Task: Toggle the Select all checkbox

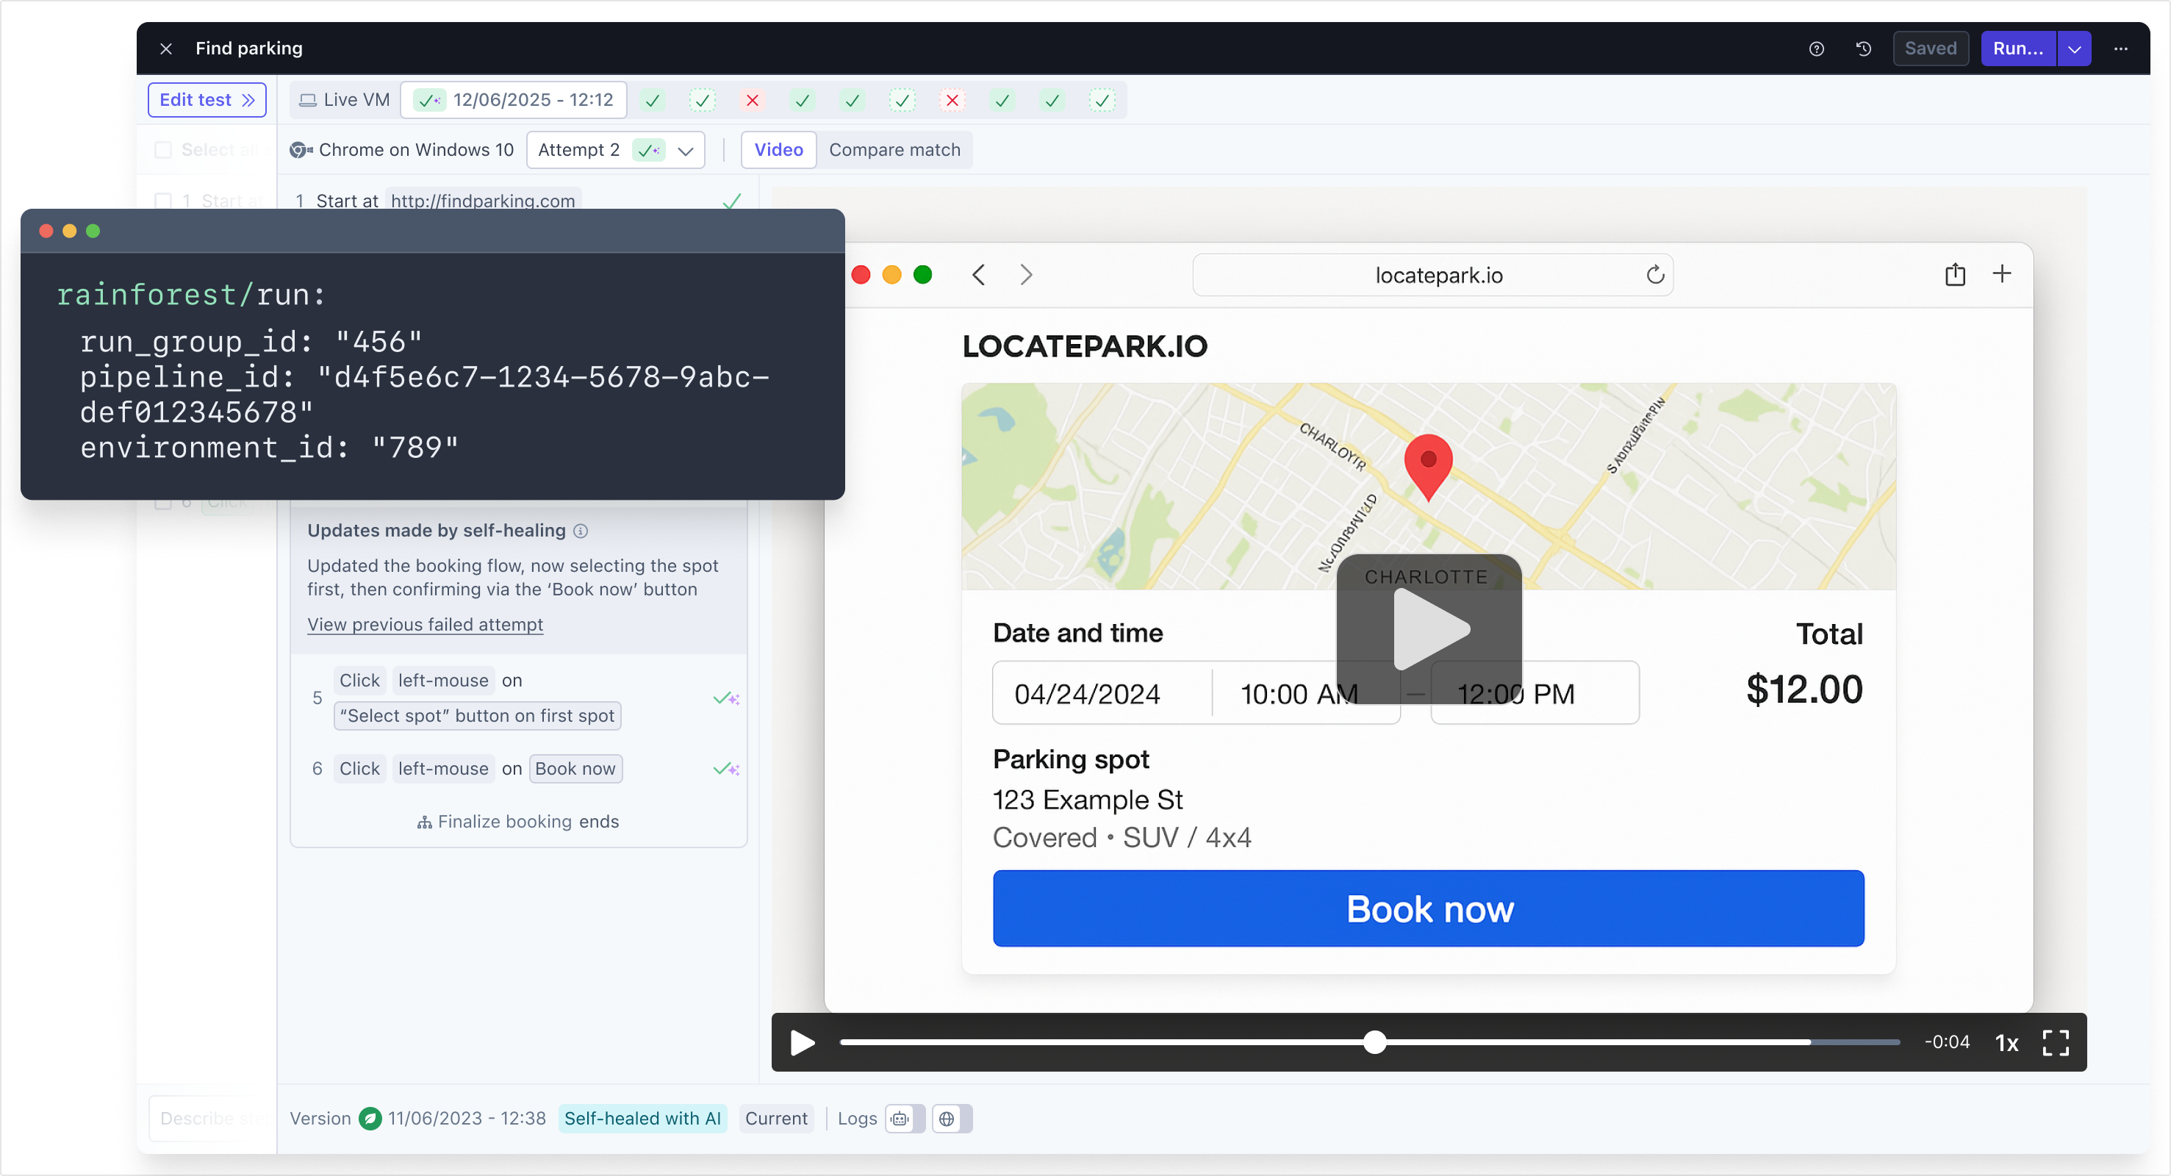Action: tap(163, 150)
